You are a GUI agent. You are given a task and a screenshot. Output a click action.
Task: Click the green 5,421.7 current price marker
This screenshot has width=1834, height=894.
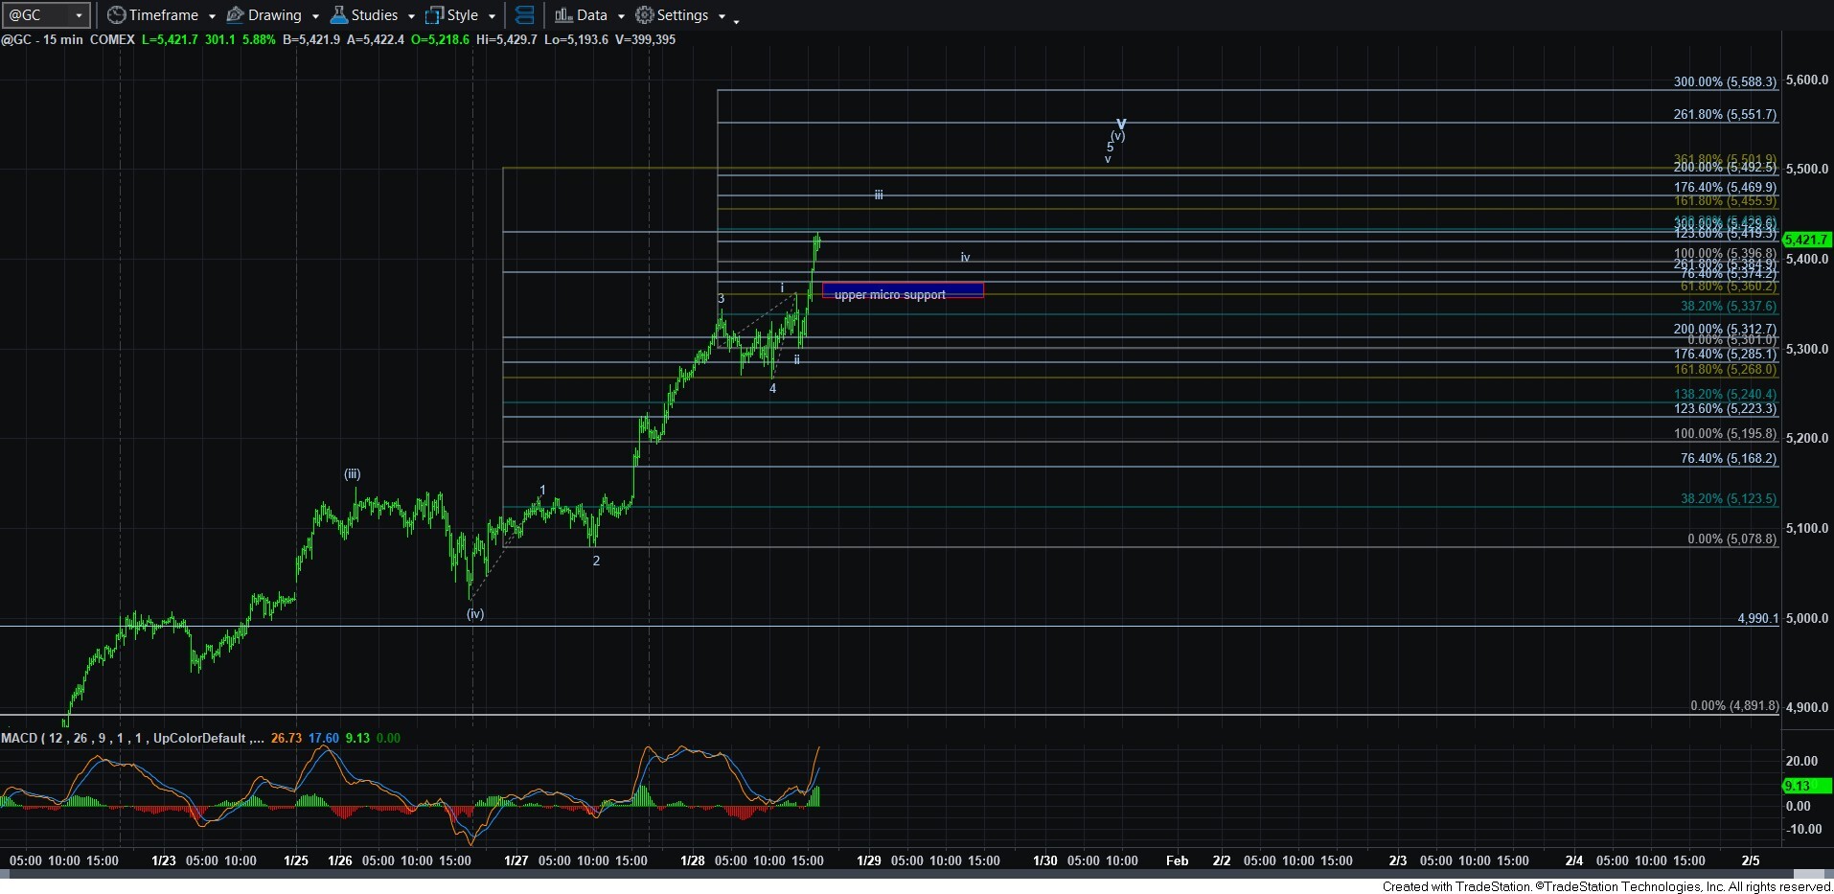1807,240
